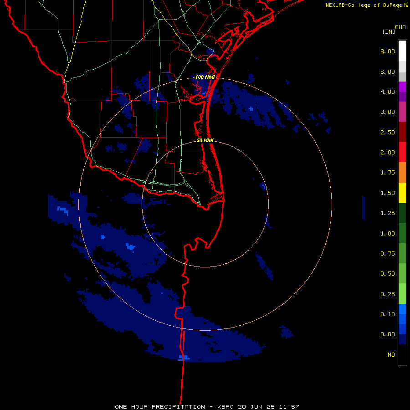Click the ONE HOUR PRECIPITATION KBRO caption
Image resolution: width=410 pixels, height=410 pixels.
tap(207, 407)
